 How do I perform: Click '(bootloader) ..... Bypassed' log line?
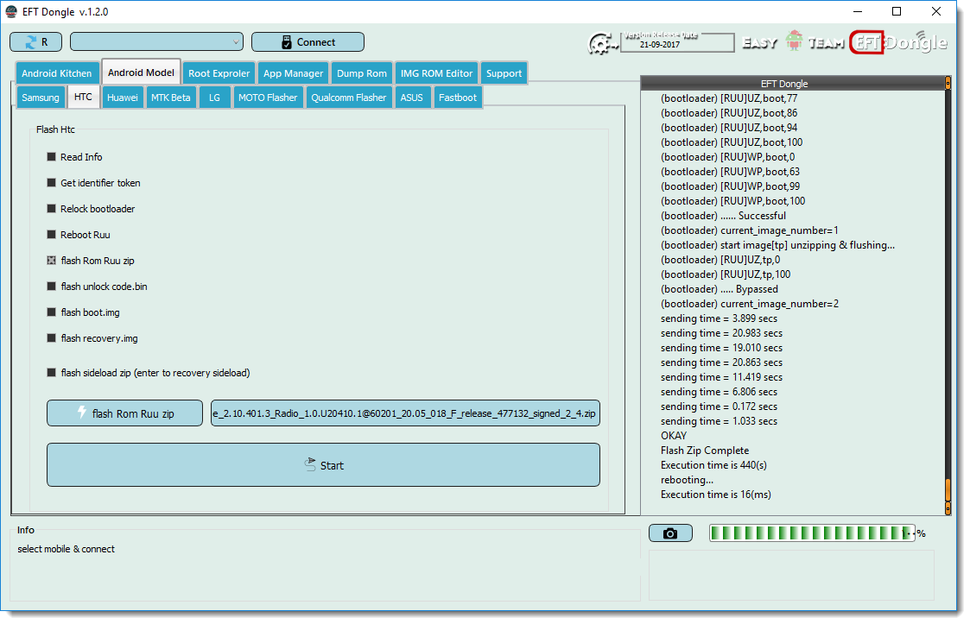click(x=720, y=289)
